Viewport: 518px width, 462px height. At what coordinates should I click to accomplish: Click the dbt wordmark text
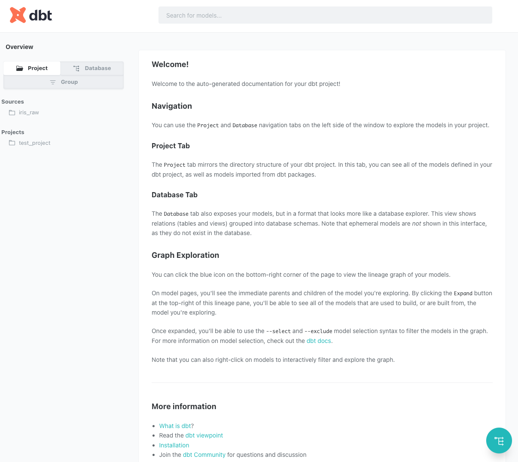(x=41, y=16)
